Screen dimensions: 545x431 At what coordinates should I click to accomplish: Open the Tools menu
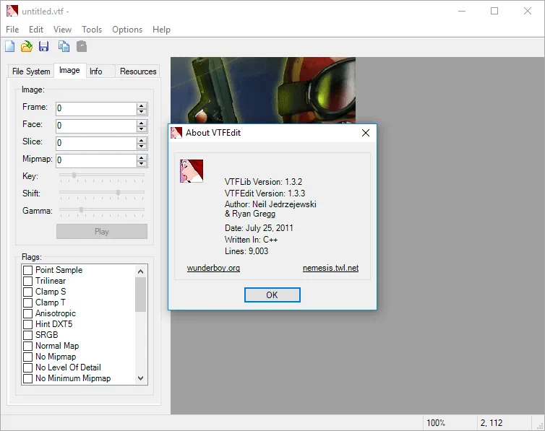click(92, 30)
